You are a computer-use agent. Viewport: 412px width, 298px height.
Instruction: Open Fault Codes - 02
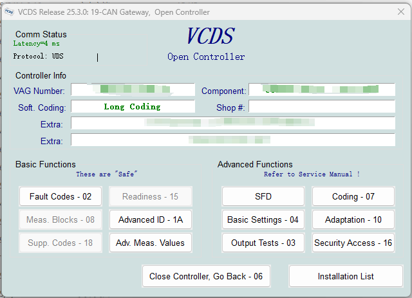pos(61,196)
